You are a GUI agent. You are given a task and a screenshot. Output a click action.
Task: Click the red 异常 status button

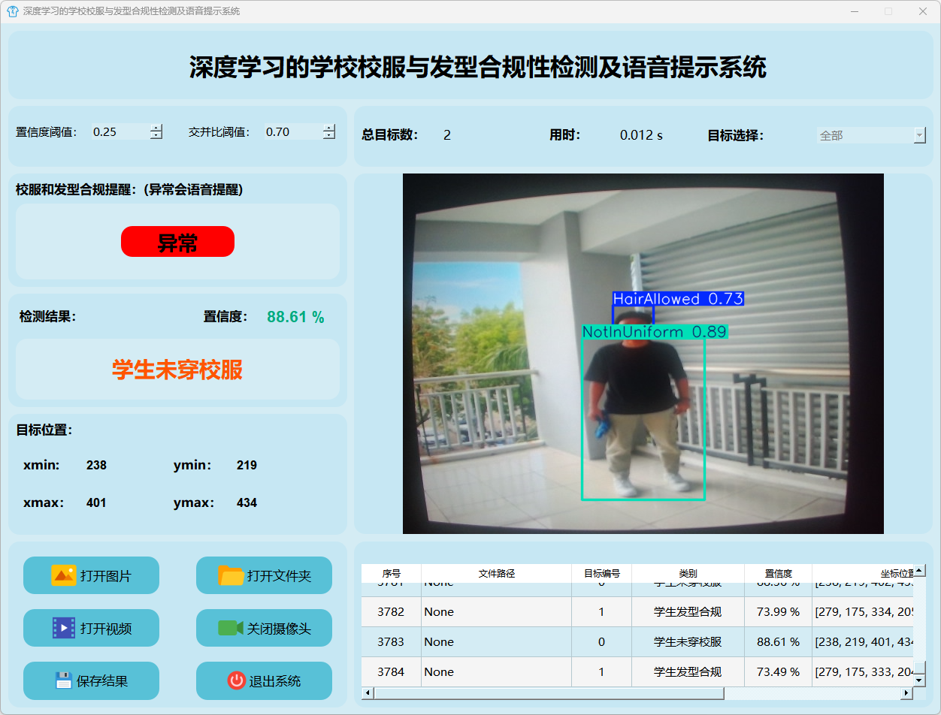click(177, 242)
